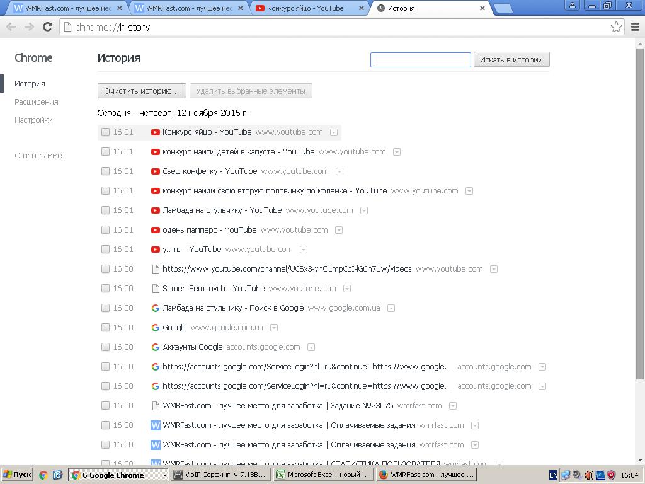The height and width of the screenshot is (484, 645).
Task: Click the browser back arrow
Action: (x=11, y=27)
